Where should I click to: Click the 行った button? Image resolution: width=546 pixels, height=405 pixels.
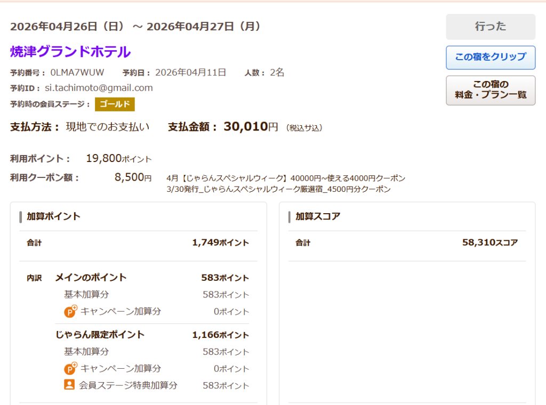[x=491, y=27]
